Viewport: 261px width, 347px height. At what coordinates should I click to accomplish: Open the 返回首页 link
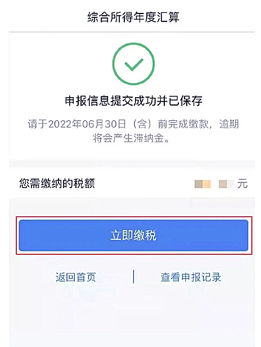click(x=75, y=277)
